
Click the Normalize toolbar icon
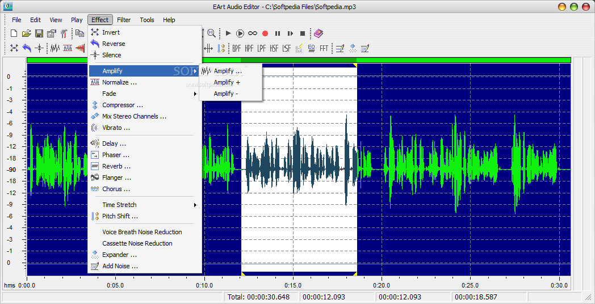(x=68, y=48)
